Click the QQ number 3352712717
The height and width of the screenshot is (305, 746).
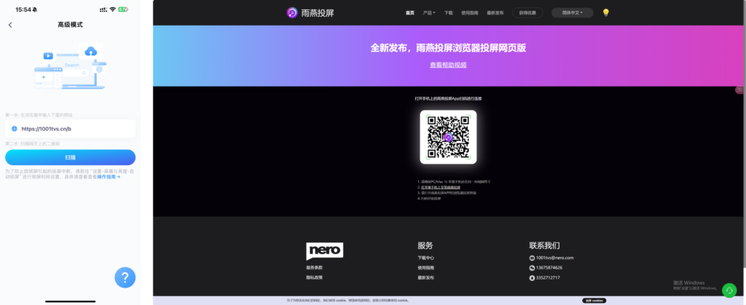548,278
